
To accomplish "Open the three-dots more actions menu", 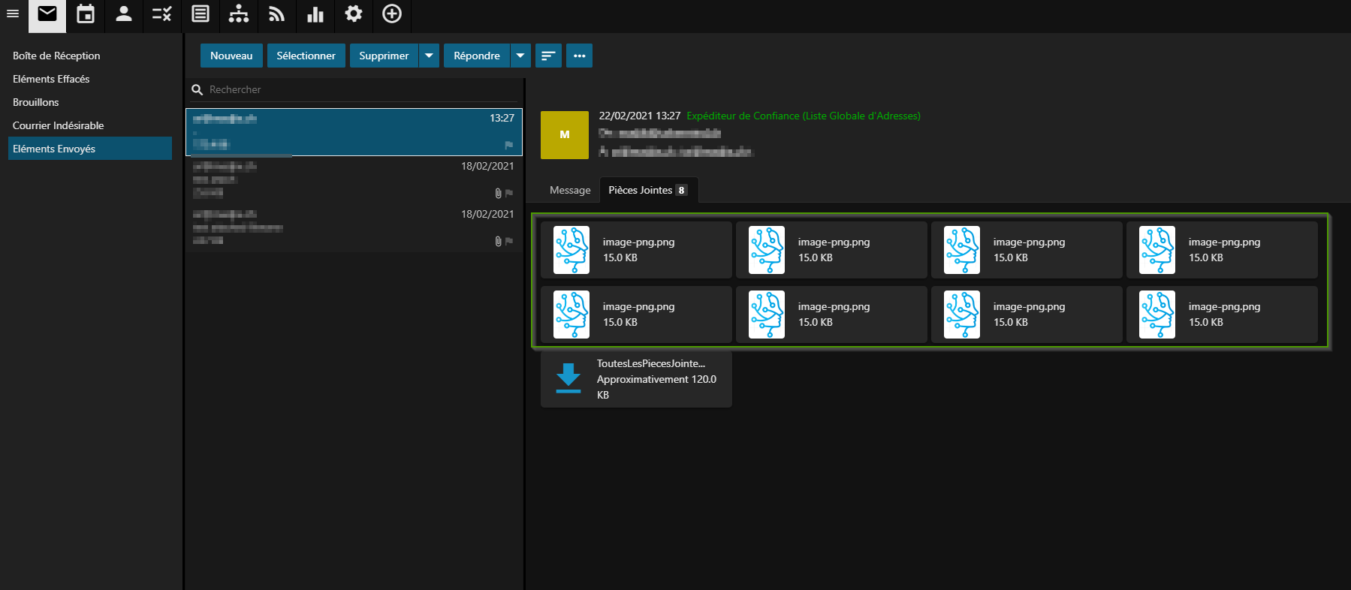I will click(579, 56).
